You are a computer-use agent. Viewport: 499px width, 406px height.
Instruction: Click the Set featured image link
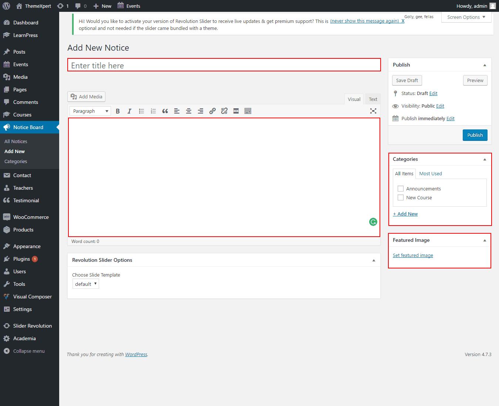413,255
